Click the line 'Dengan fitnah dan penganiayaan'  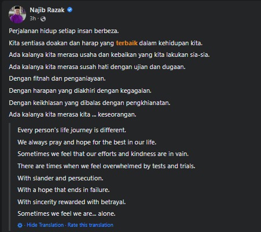[57, 79]
